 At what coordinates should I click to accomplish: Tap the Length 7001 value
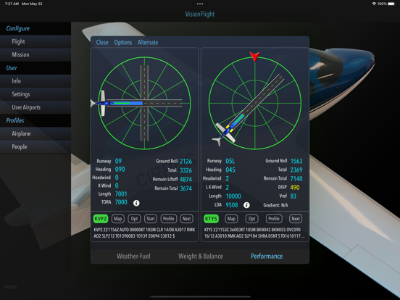tap(121, 194)
